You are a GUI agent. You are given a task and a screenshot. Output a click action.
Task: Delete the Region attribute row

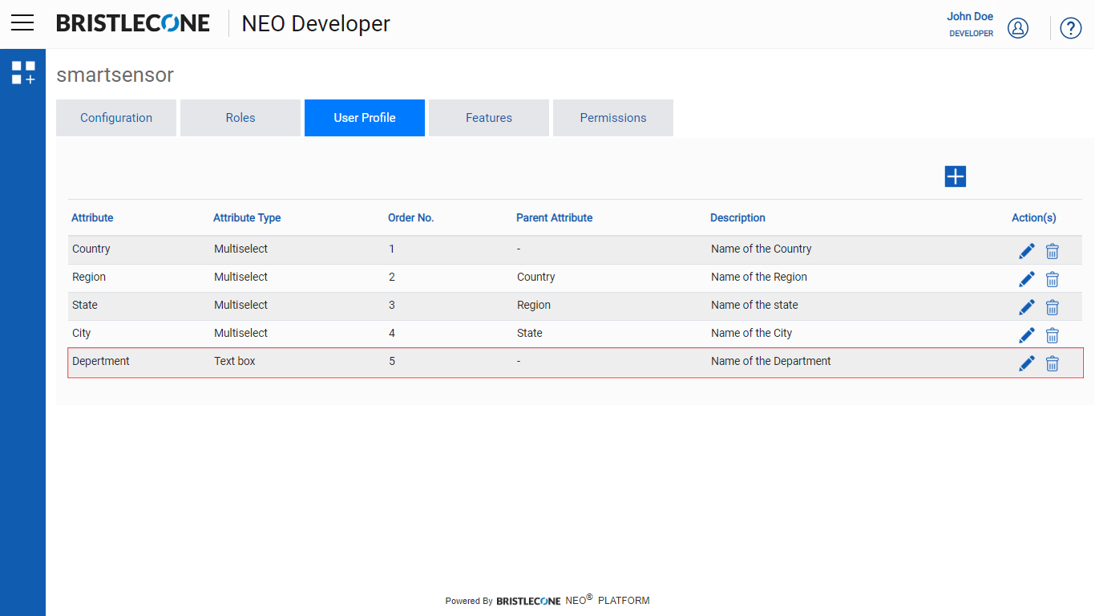click(x=1053, y=279)
